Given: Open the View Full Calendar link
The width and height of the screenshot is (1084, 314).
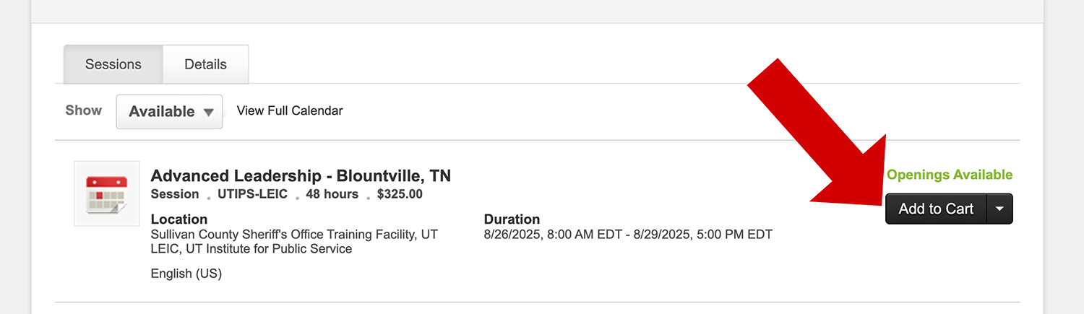Looking at the screenshot, I should (x=290, y=110).
